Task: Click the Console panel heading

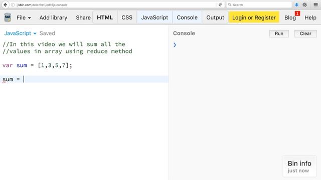Action: click(x=184, y=33)
